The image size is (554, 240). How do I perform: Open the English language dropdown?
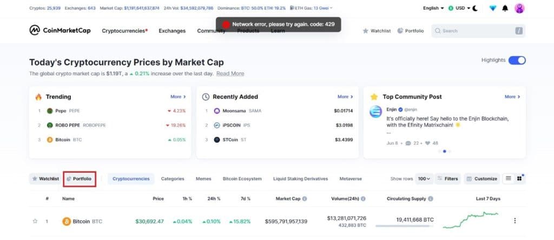433,8
